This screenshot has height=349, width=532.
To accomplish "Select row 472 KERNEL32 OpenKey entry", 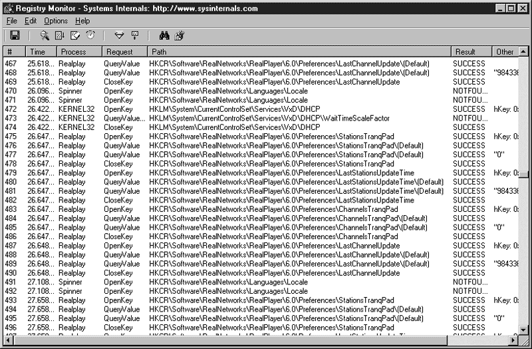I will [199, 109].
